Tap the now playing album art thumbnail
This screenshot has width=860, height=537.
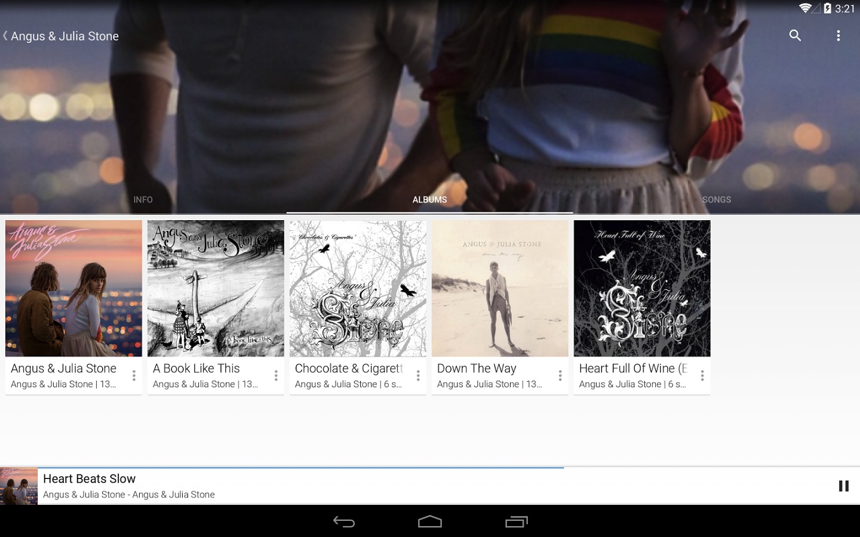[x=19, y=486]
